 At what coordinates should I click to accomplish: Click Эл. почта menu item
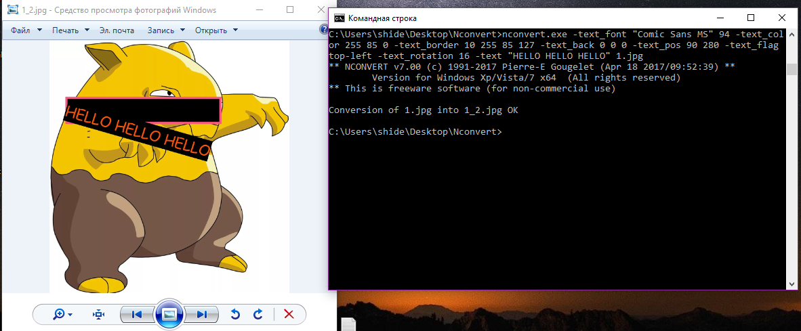[x=117, y=30]
